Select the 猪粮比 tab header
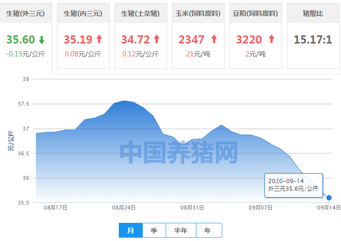This screenshot has width=341, height=241. tap(313, 14)
